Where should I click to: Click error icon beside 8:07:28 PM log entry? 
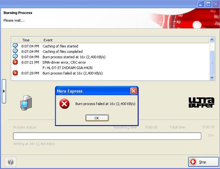[x=15, y=73]
